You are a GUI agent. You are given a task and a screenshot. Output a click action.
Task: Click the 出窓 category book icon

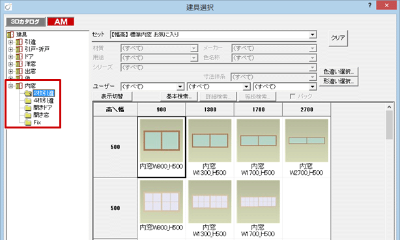[19, 71]
